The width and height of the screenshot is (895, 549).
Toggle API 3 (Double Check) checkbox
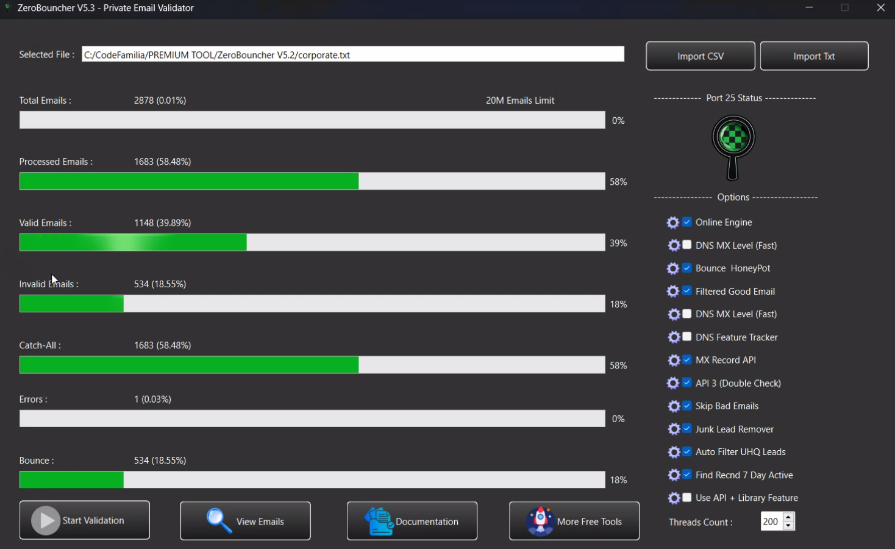point(687,382)
